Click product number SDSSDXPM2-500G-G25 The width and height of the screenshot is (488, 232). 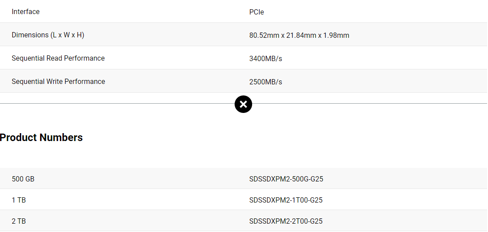pos(286,179)
